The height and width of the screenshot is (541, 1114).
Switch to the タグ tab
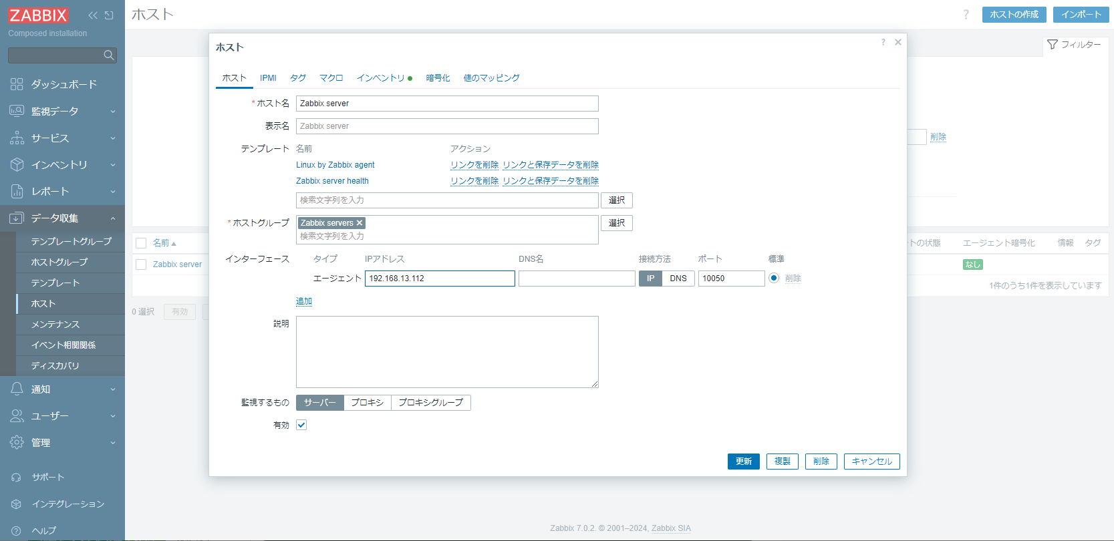coord(298,78)
